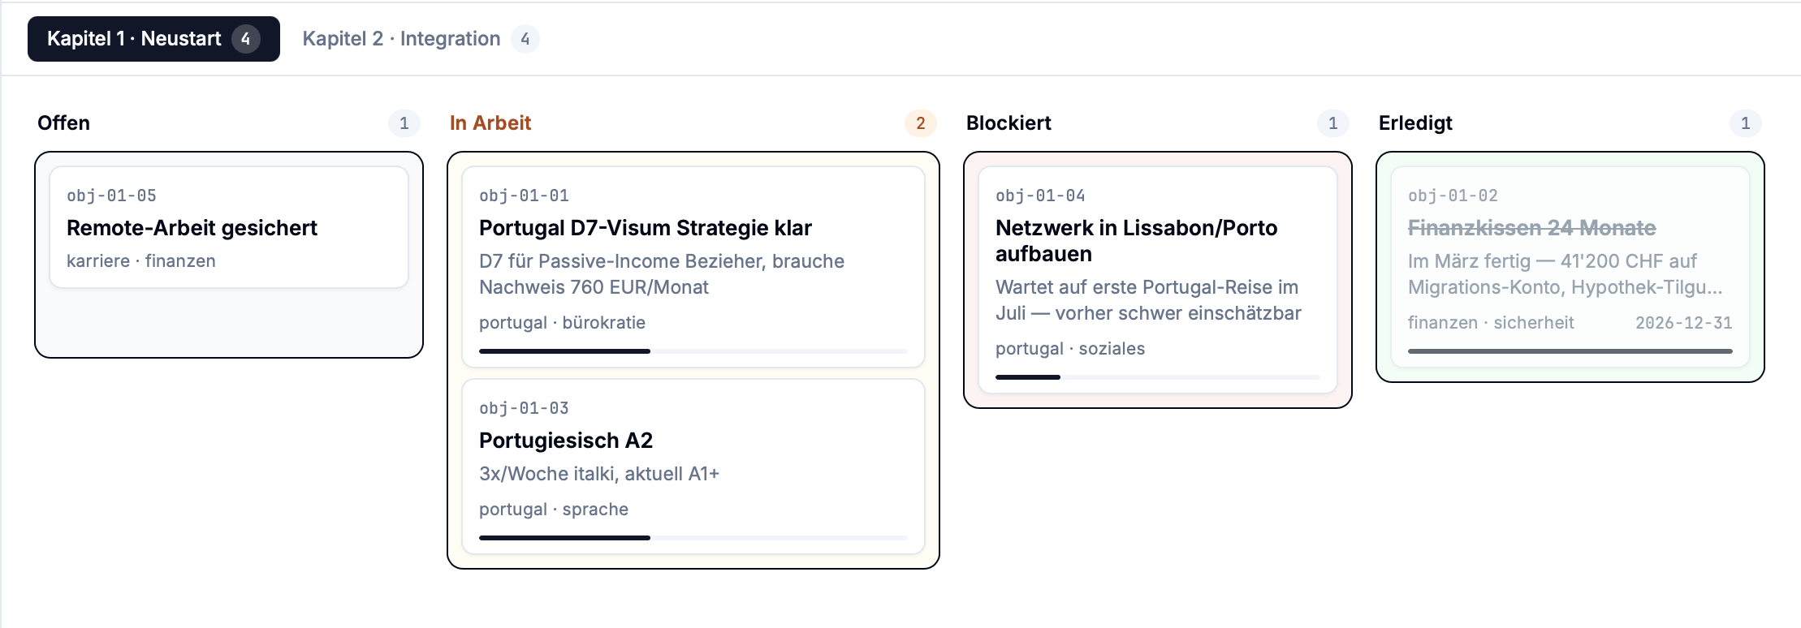Open the card obj-01-05 Remote-Arbeit gesichert
Image resolution: width=1801 pixels, height=628 pixels.
tap(229, 228)
